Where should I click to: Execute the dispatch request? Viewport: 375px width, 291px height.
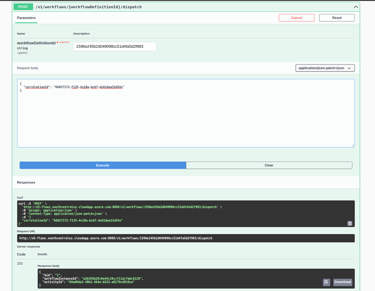coord(103,165)
